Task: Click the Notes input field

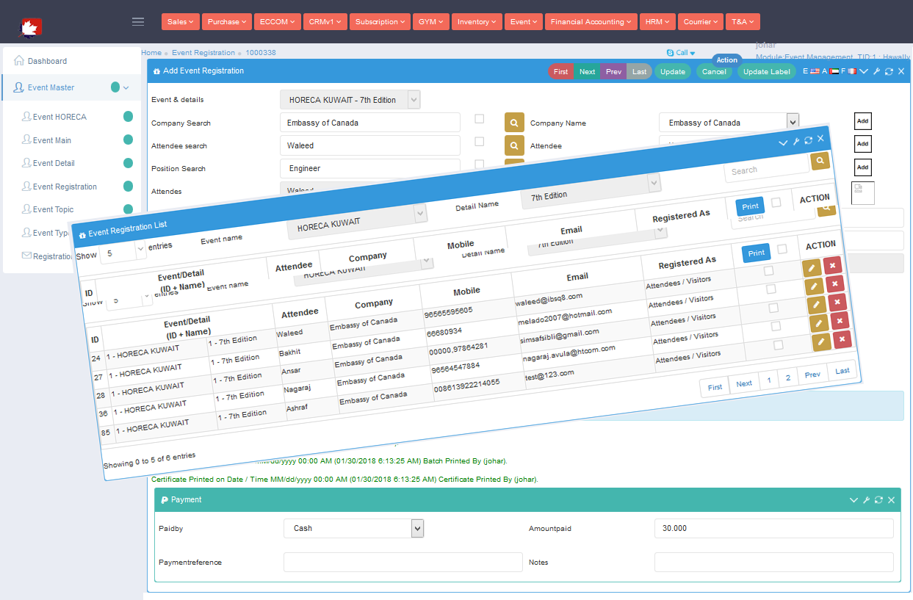Action: (x=774, y=563)
